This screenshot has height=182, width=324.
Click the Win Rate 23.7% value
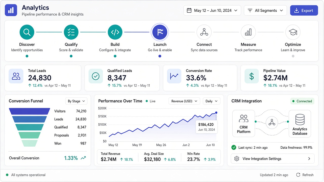click(x=194, y=159)
